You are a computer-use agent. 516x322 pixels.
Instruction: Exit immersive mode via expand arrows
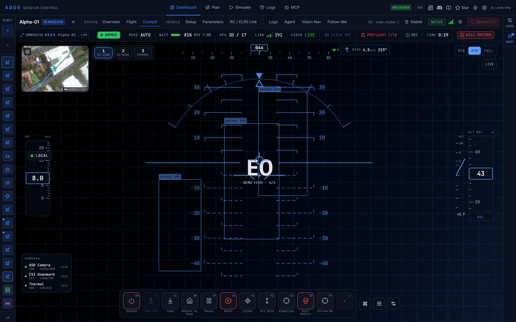pos(22,35)
